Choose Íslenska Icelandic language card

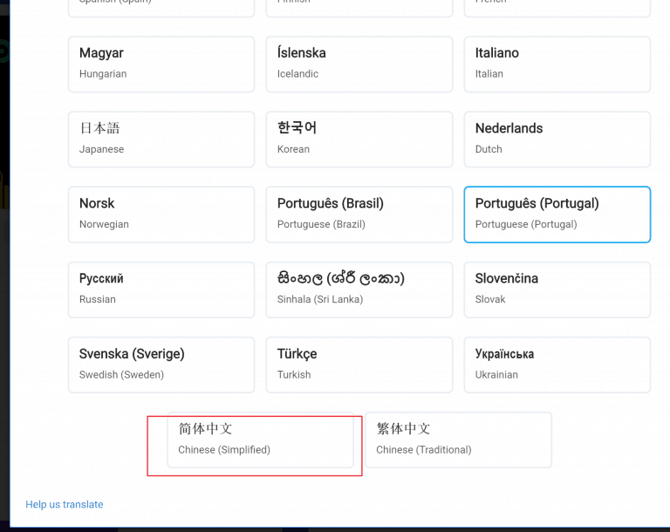click(359, 64)
